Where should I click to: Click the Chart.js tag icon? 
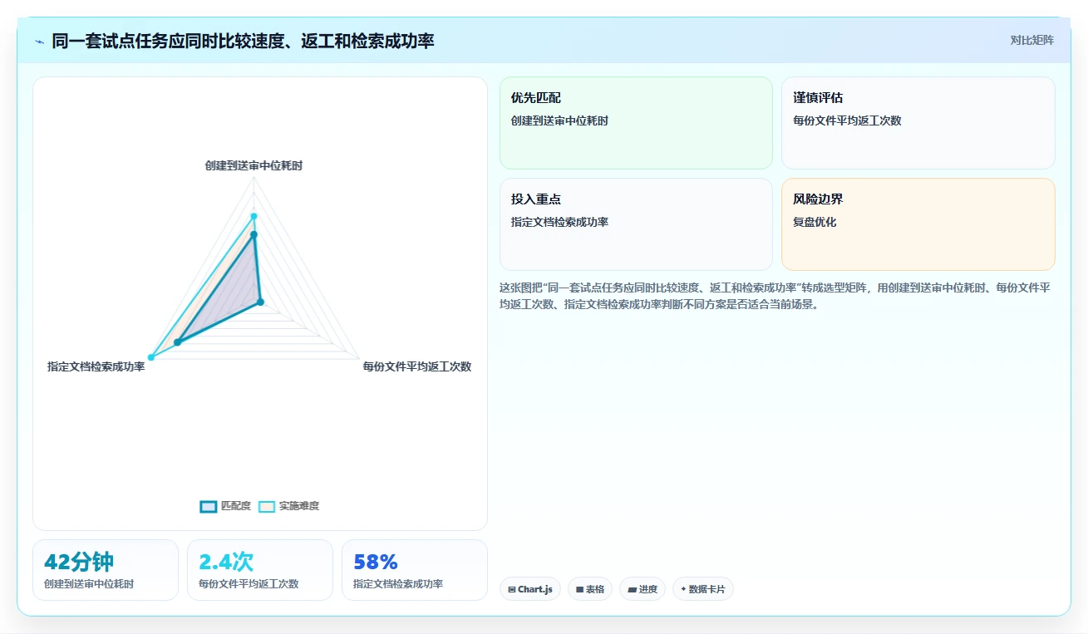[x=512, y=589]
